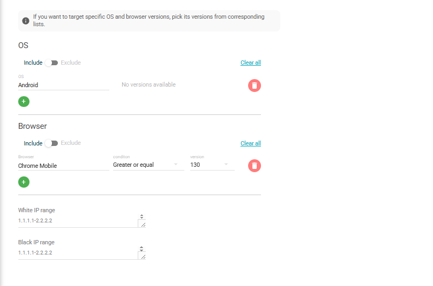Clear all entries in the Browser section
433x286 pixels.
tap(251, 143)
